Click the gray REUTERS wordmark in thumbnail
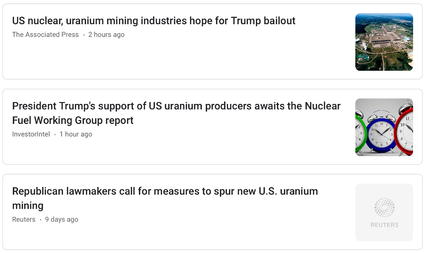Image resolution: width=425 pixels, height=253 pixels. pos(384,225)
